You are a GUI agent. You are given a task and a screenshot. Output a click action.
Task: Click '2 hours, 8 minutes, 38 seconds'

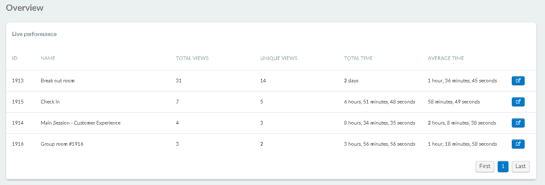pyautogui.click(x=462, y=123)
